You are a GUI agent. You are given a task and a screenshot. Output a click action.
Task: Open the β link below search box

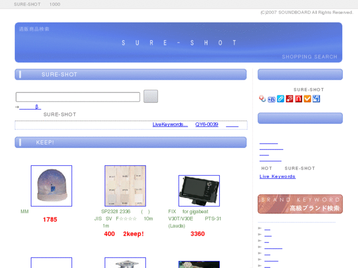point(30,107)
